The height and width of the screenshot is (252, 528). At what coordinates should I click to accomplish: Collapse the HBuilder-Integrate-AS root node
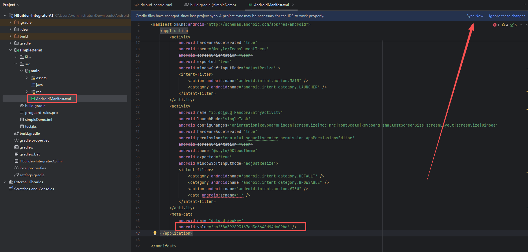5,15
